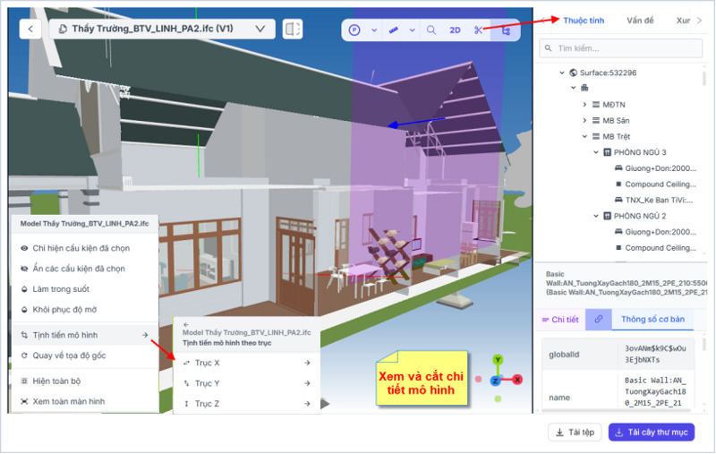The width and height of the screenshot is (716, 454).
Task: Click the globalId property row
Action: pyautogui.click(x=618, y=355)
